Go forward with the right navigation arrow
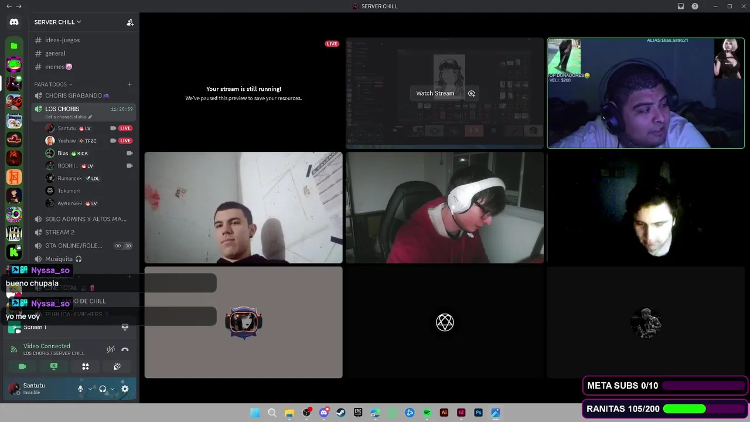This screenshot has height=422, width=750. click(19, 6)
